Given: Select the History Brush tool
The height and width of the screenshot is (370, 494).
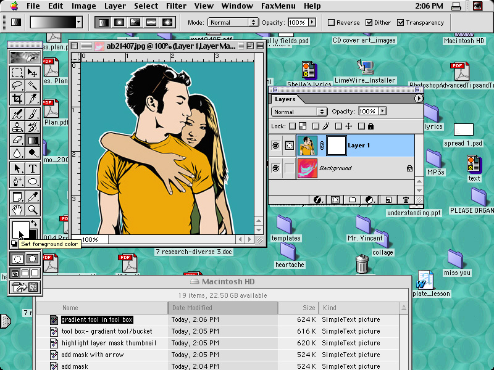Looking at the screenshot, I should [33, 127].
